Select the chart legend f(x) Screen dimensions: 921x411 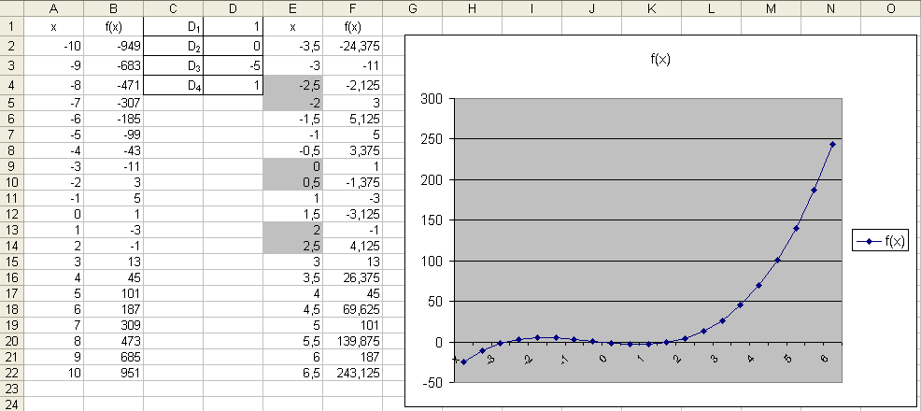tap(881, 241)
